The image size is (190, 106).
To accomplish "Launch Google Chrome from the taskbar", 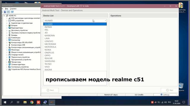I will pyautogui.click(x=32, y=102).
